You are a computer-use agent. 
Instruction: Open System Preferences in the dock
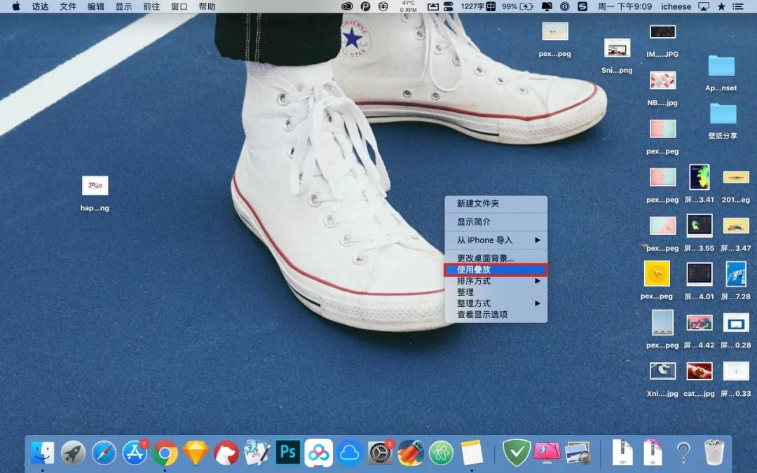pyautogui.click(x=380, y=453)
